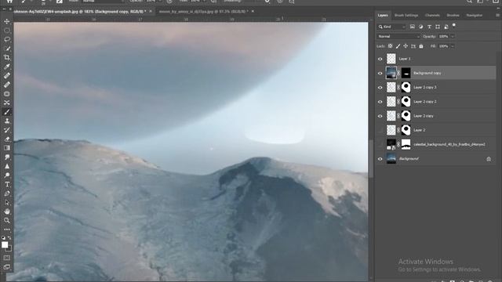The image size is (502, 282).
Task: Select the Hand tool
Action: pyautogui.click(x=7, y=211)
